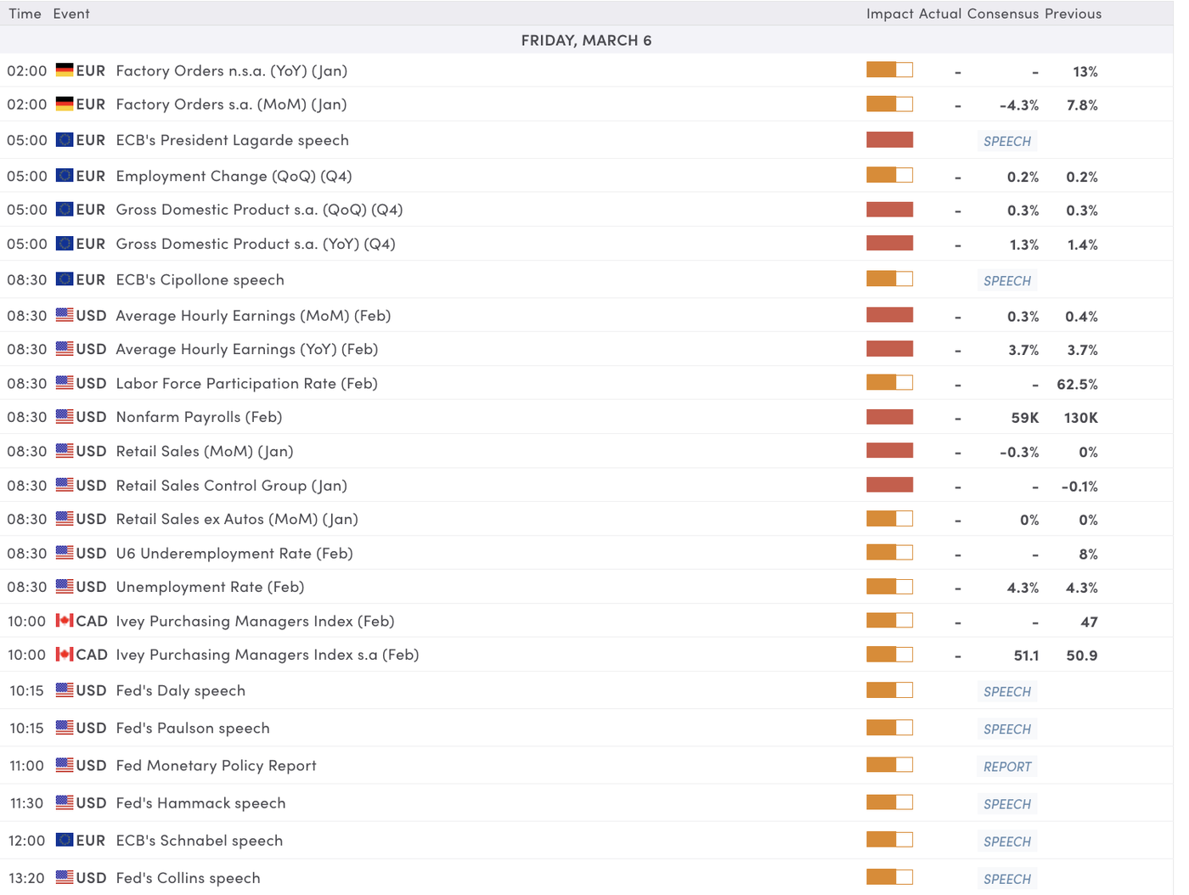Click the SPEECH tag for Lagarde speech
The image size is (1189, 895).
pyautogui.click(x=1007, y=141)
